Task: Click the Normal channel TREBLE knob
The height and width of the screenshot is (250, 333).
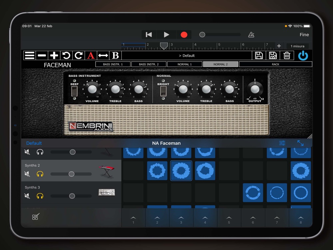Action: pos(206,89)
